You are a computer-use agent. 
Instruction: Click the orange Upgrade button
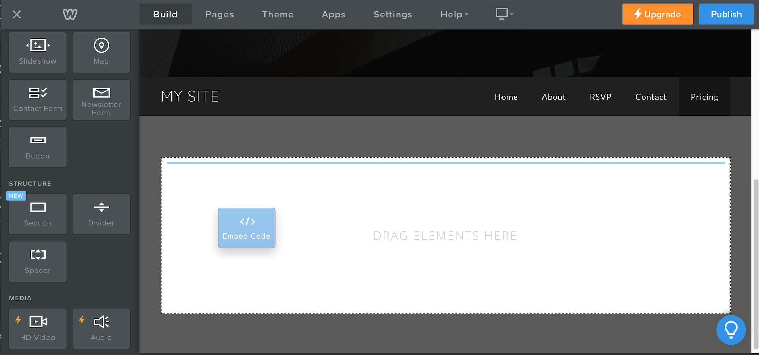[658, 14]
